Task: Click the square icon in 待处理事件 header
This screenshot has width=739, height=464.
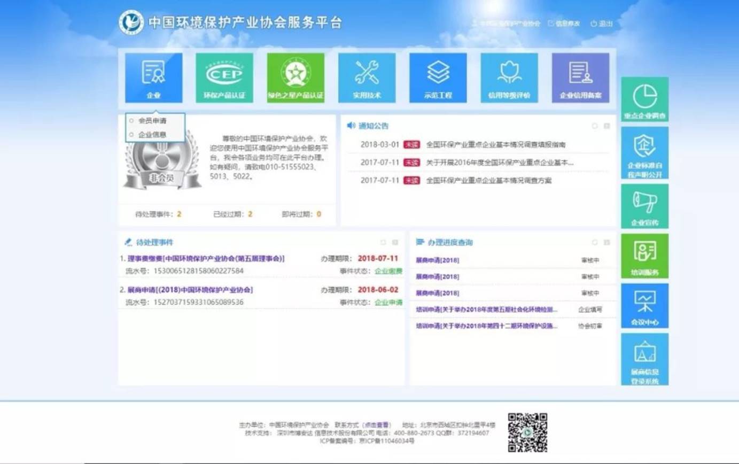Action: [395, 242]
